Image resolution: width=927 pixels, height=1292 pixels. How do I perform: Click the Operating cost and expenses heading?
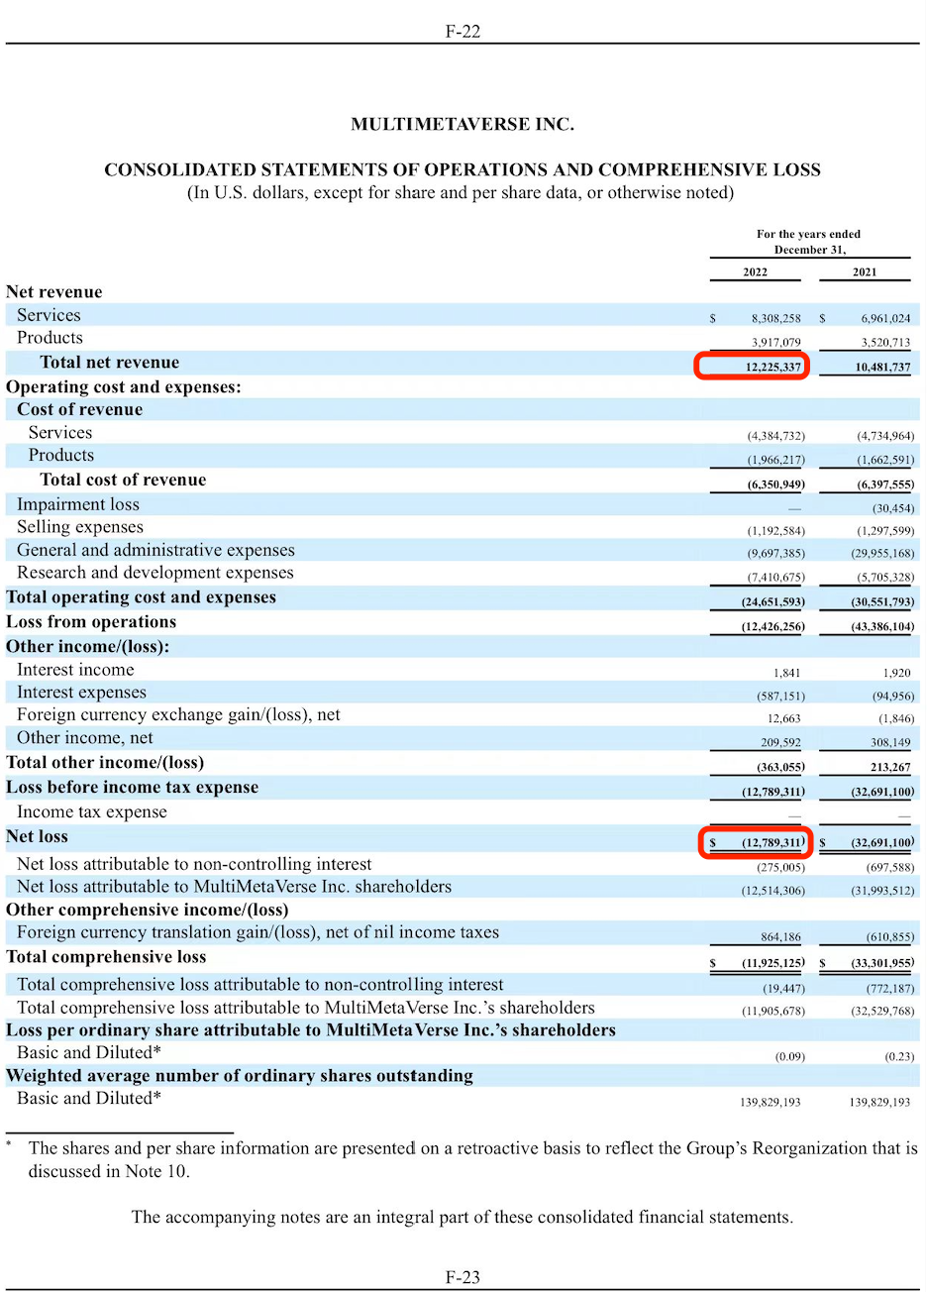click(x=124, y=386)
